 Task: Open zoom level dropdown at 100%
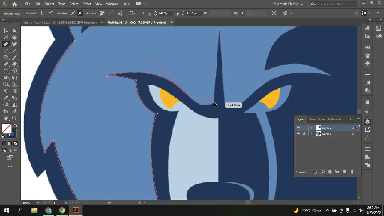pos(38,203)
